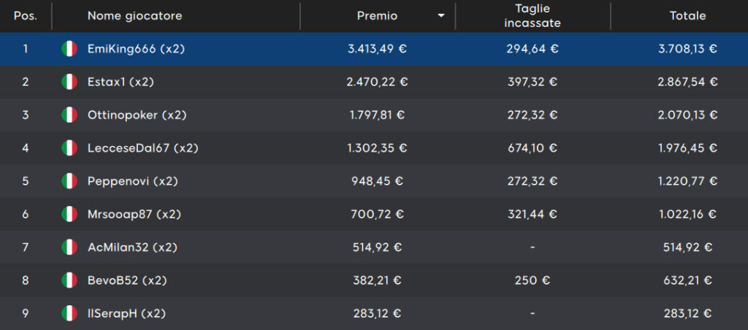Sort by the Pos. column header
The width and height of the screenshot is (748, 330).
click(26, 16)
